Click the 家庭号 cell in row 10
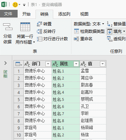The image size is (126, 140). pos(38,135)
